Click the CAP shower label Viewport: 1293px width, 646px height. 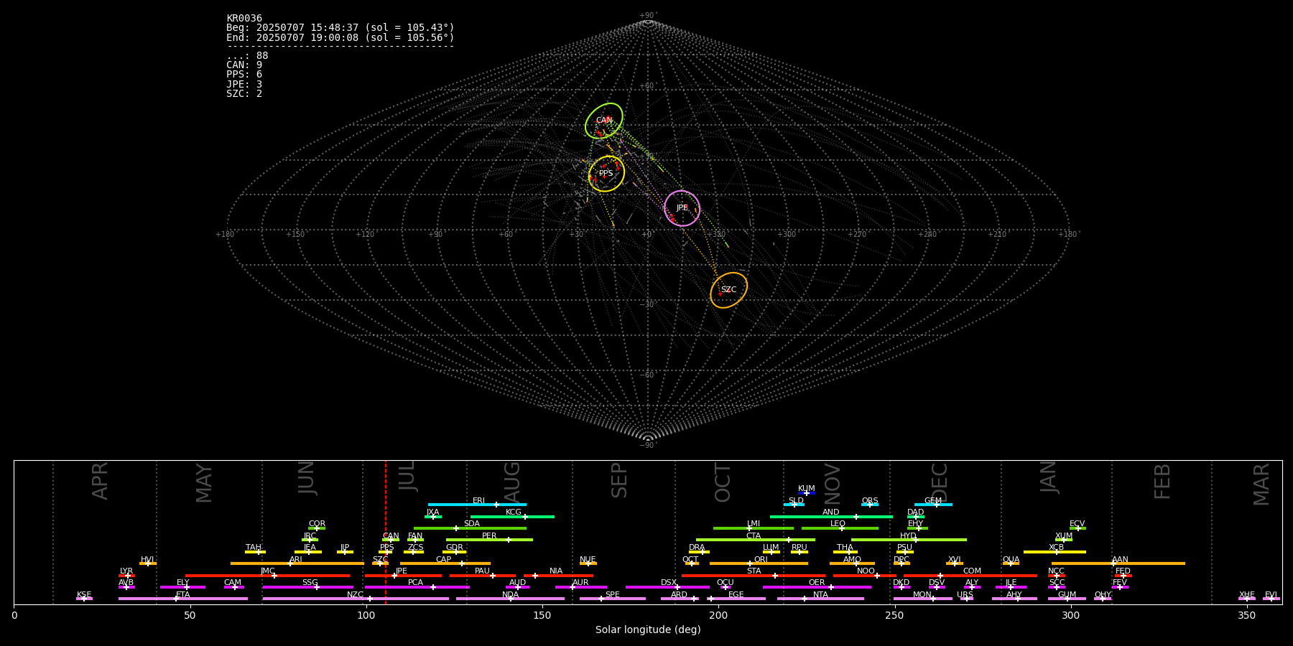(x=444, y=560)
